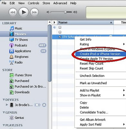Open the Advanced menu
This screenshot has width=126, height=129.
tap(60, 3)
